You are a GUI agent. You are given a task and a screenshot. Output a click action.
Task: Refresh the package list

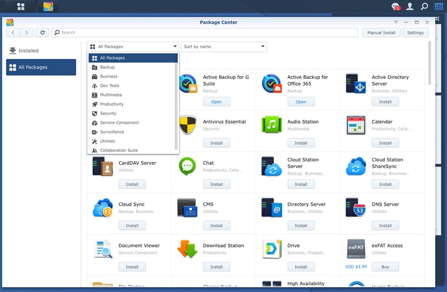[x=43, y=33]
